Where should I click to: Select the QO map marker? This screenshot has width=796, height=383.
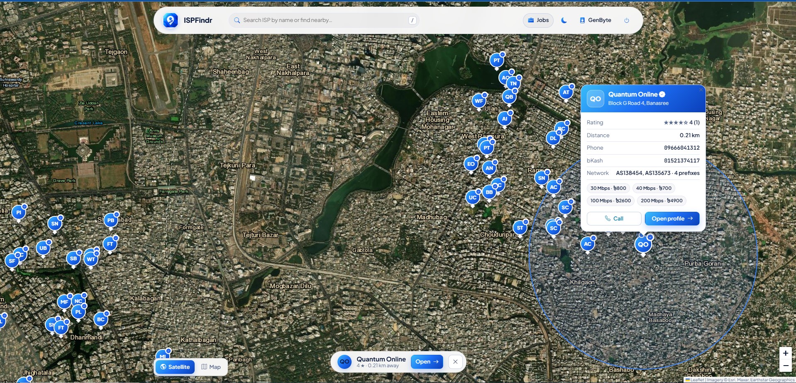pos(643,245)
